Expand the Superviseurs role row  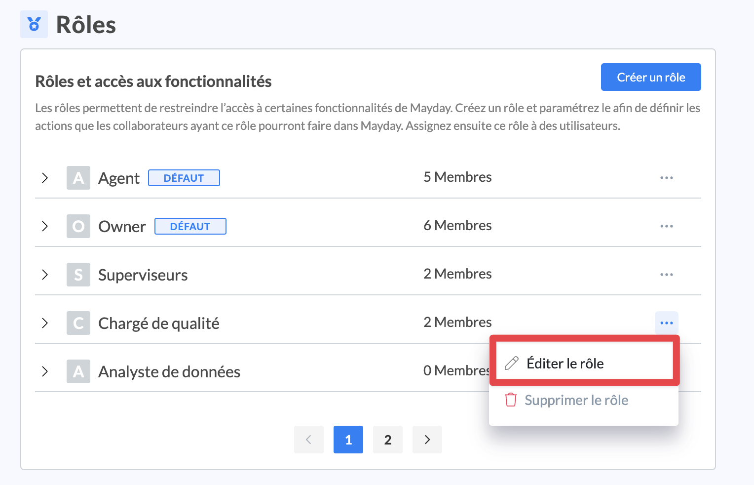point(45,275)
